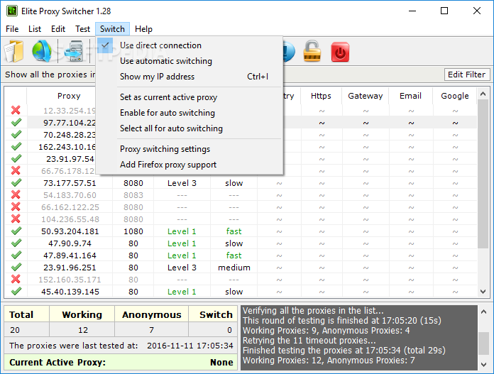494x374 pixels.
Task: Select proxy row 23.91.96.251
Action: point(241,268)
